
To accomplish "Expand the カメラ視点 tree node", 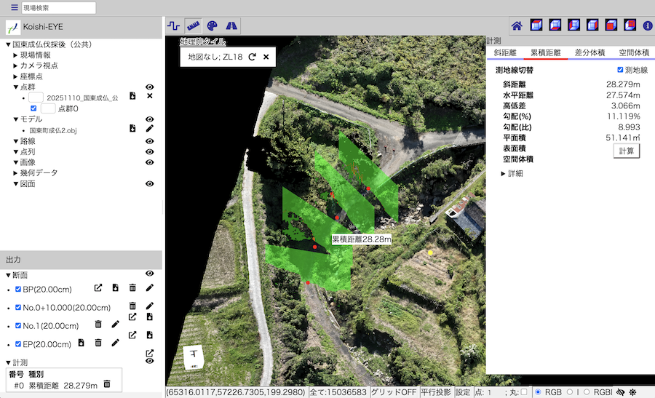I will click(15, 65).
